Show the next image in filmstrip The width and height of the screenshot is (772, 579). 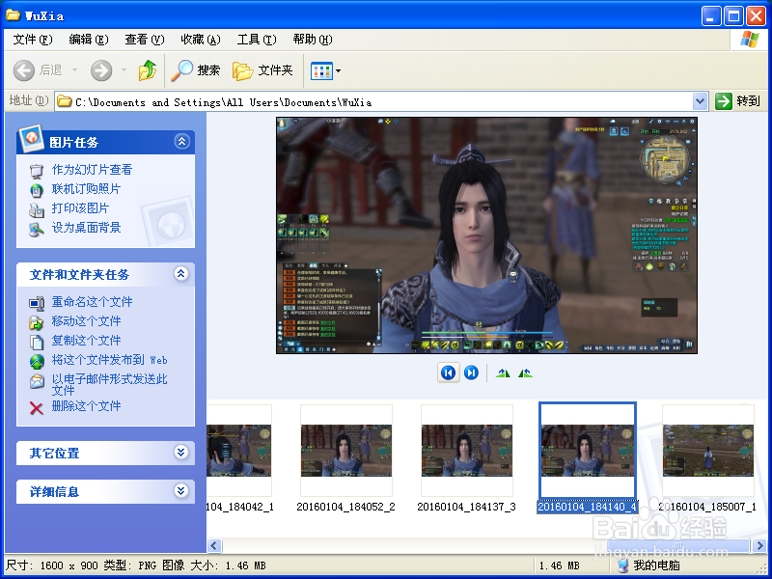(x=471, y=372)
